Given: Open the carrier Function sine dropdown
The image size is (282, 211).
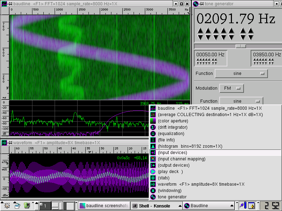Looking at the screenshot, I should [x=241, y=73].
